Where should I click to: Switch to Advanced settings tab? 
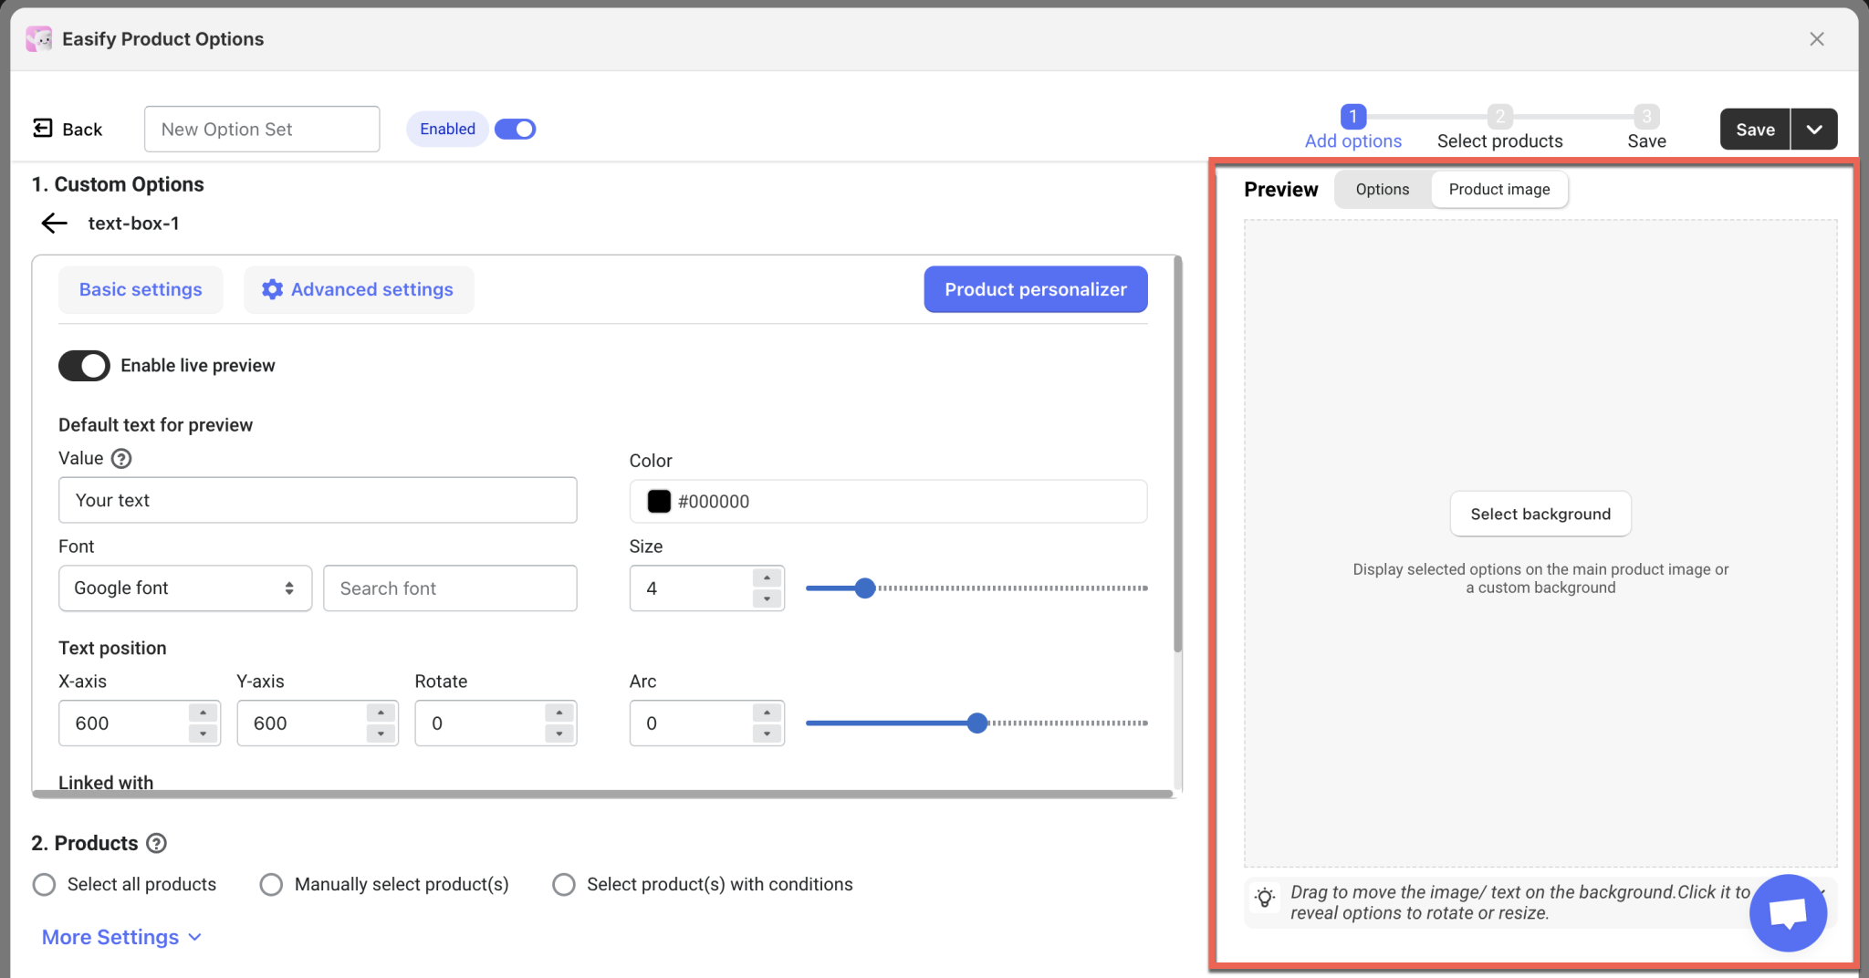[359, 290]
